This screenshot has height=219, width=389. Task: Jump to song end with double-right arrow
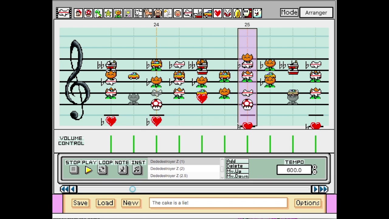pos(324,189)
